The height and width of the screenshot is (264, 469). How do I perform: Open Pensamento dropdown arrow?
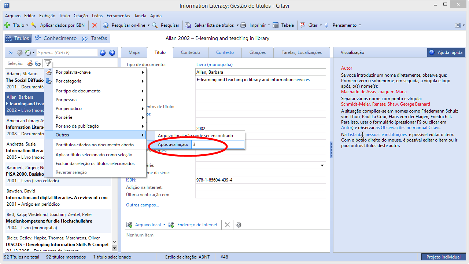point(360,25)
